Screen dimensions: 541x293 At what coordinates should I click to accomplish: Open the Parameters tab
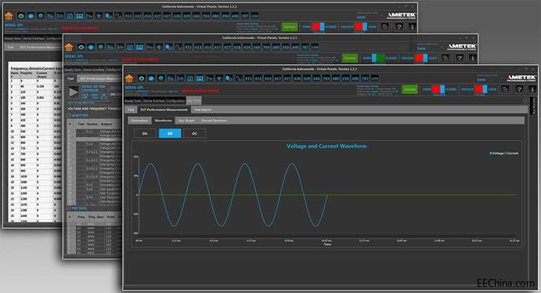(139, 121)
